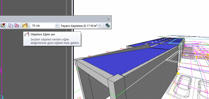Select the eraser pencil icon in toolbar
Image resolution: width=209 pixels, height=99 pixels.
pyautogui.click(x=3, y=26)
